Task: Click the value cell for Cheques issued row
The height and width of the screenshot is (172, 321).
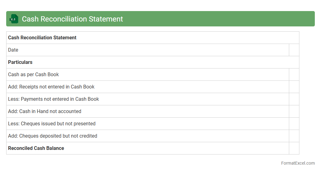Action: (294, 124)
